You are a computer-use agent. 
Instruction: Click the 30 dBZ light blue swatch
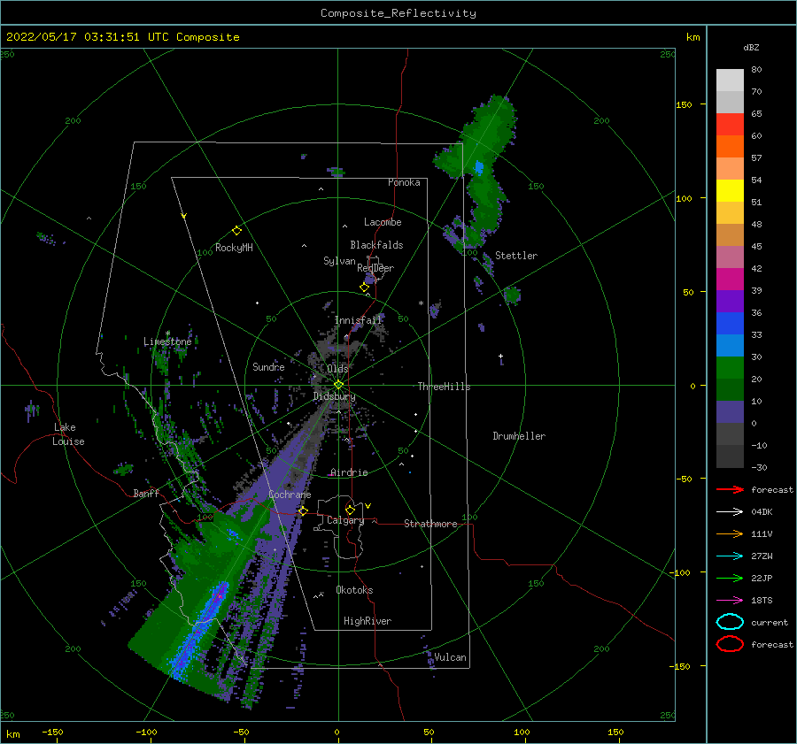pyautogui.click(x=730, y=346)
